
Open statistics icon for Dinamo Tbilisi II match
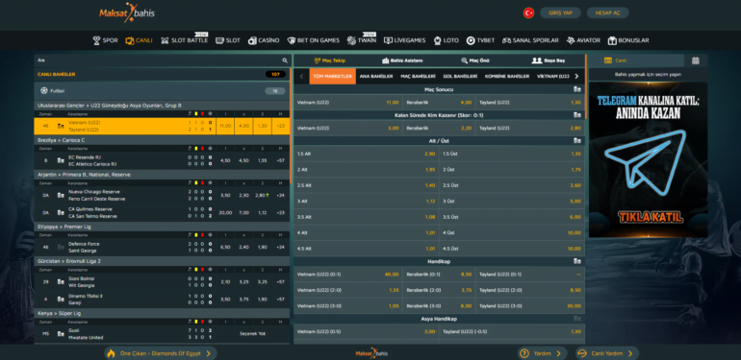[61, 300]
